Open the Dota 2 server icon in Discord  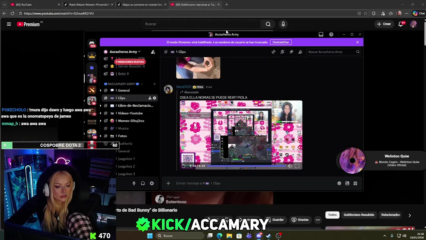click(x=92, y=90)
